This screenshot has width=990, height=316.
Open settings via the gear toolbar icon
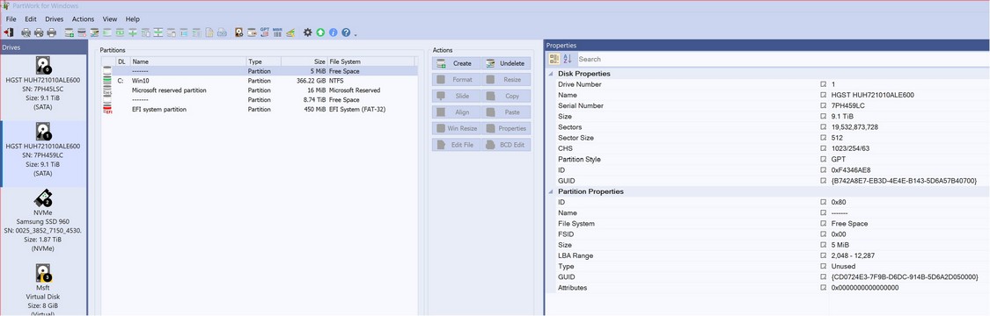(x=307, y=32)
